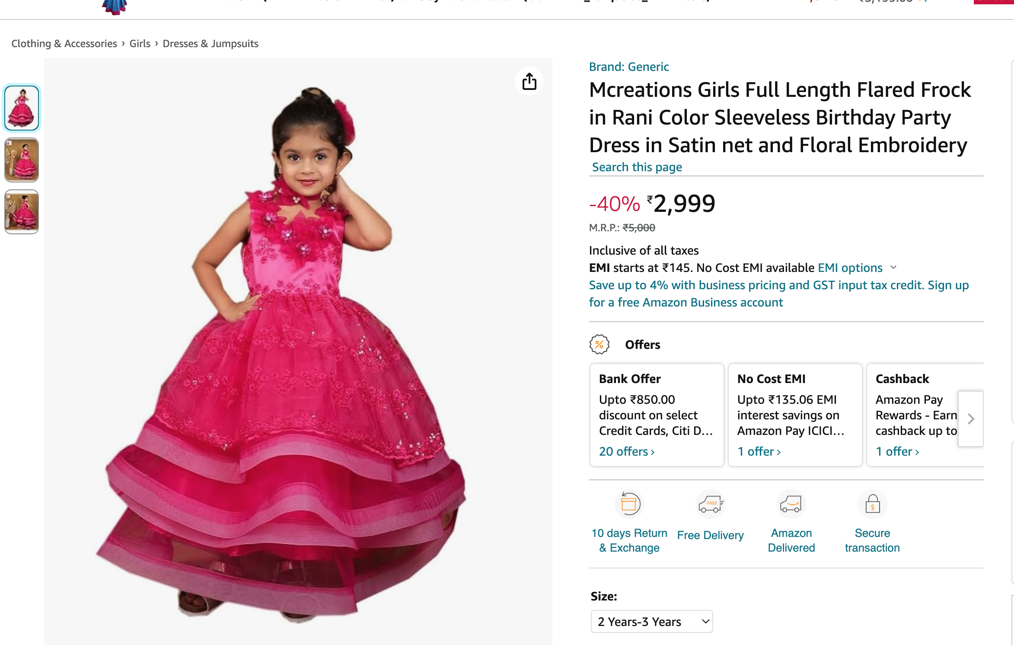
Task: Click the share icon on product image
Action: coord(529,81)
